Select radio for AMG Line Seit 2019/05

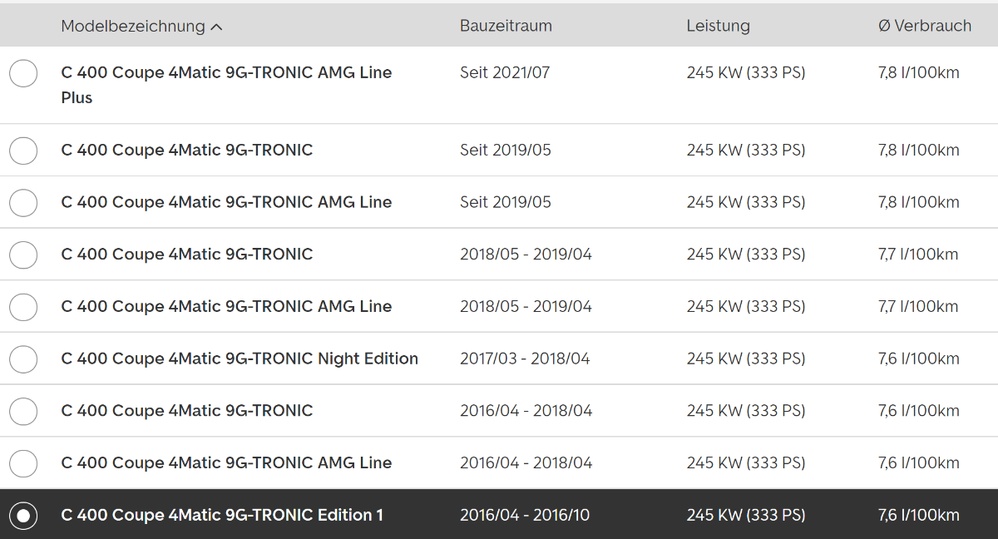click(x=23, y=202)
